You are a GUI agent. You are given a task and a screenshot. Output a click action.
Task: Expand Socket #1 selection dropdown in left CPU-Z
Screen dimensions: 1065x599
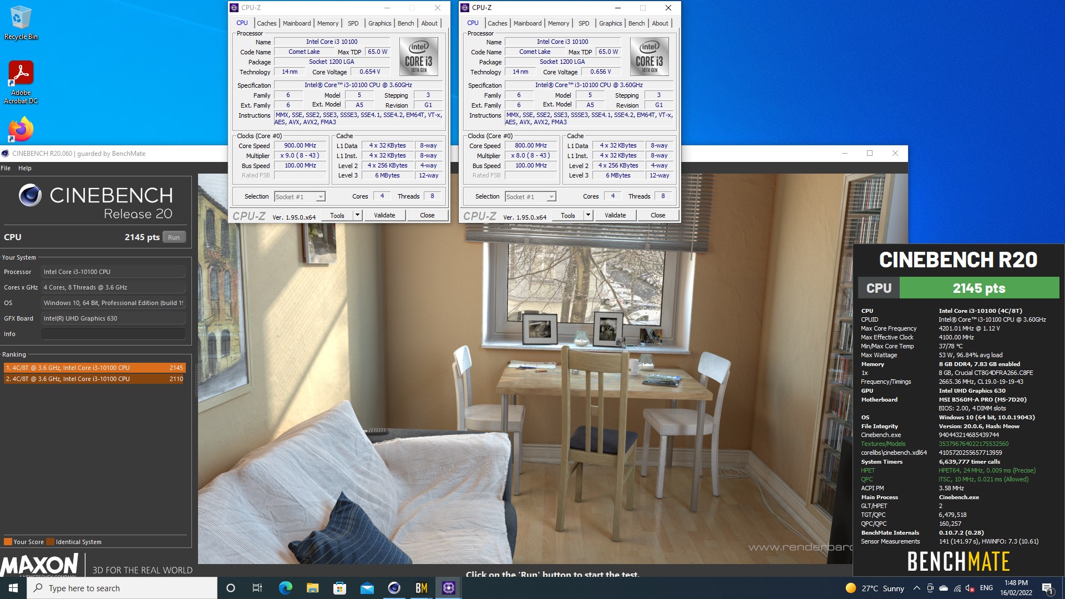point(321,197)
